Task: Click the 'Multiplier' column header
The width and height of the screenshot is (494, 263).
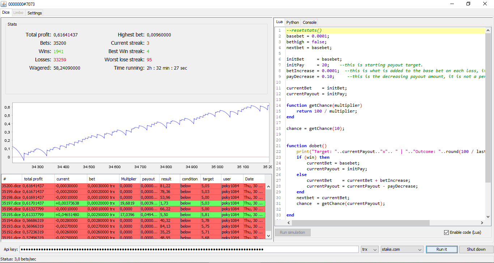Action: pos(130,179)
